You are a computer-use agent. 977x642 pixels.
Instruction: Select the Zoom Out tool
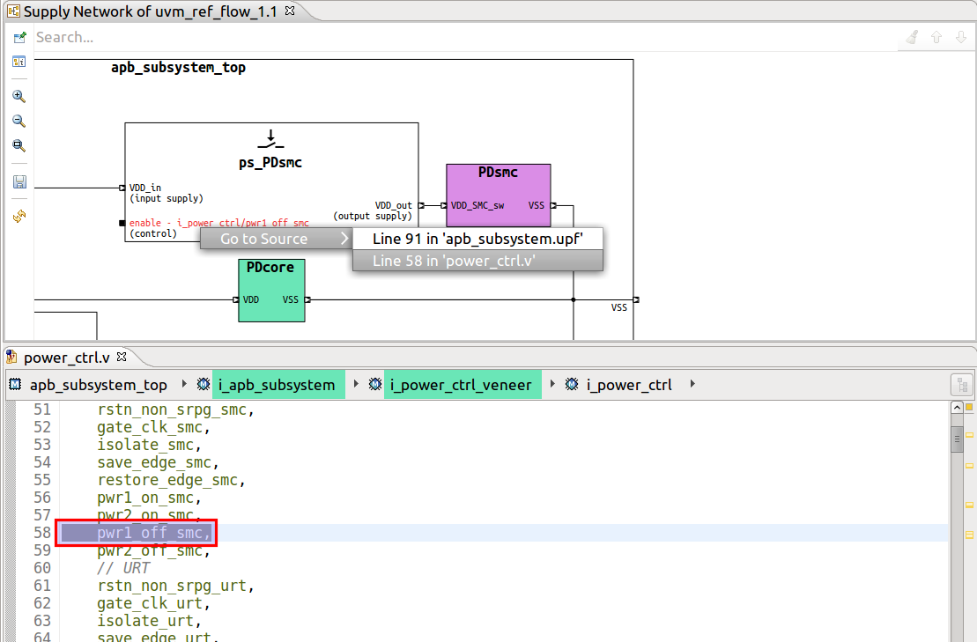point(19,121)
